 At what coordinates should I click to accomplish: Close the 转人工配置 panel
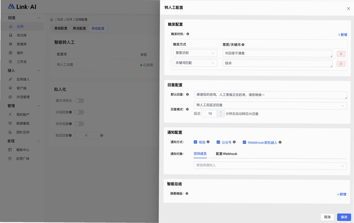[x=348, y=8]
